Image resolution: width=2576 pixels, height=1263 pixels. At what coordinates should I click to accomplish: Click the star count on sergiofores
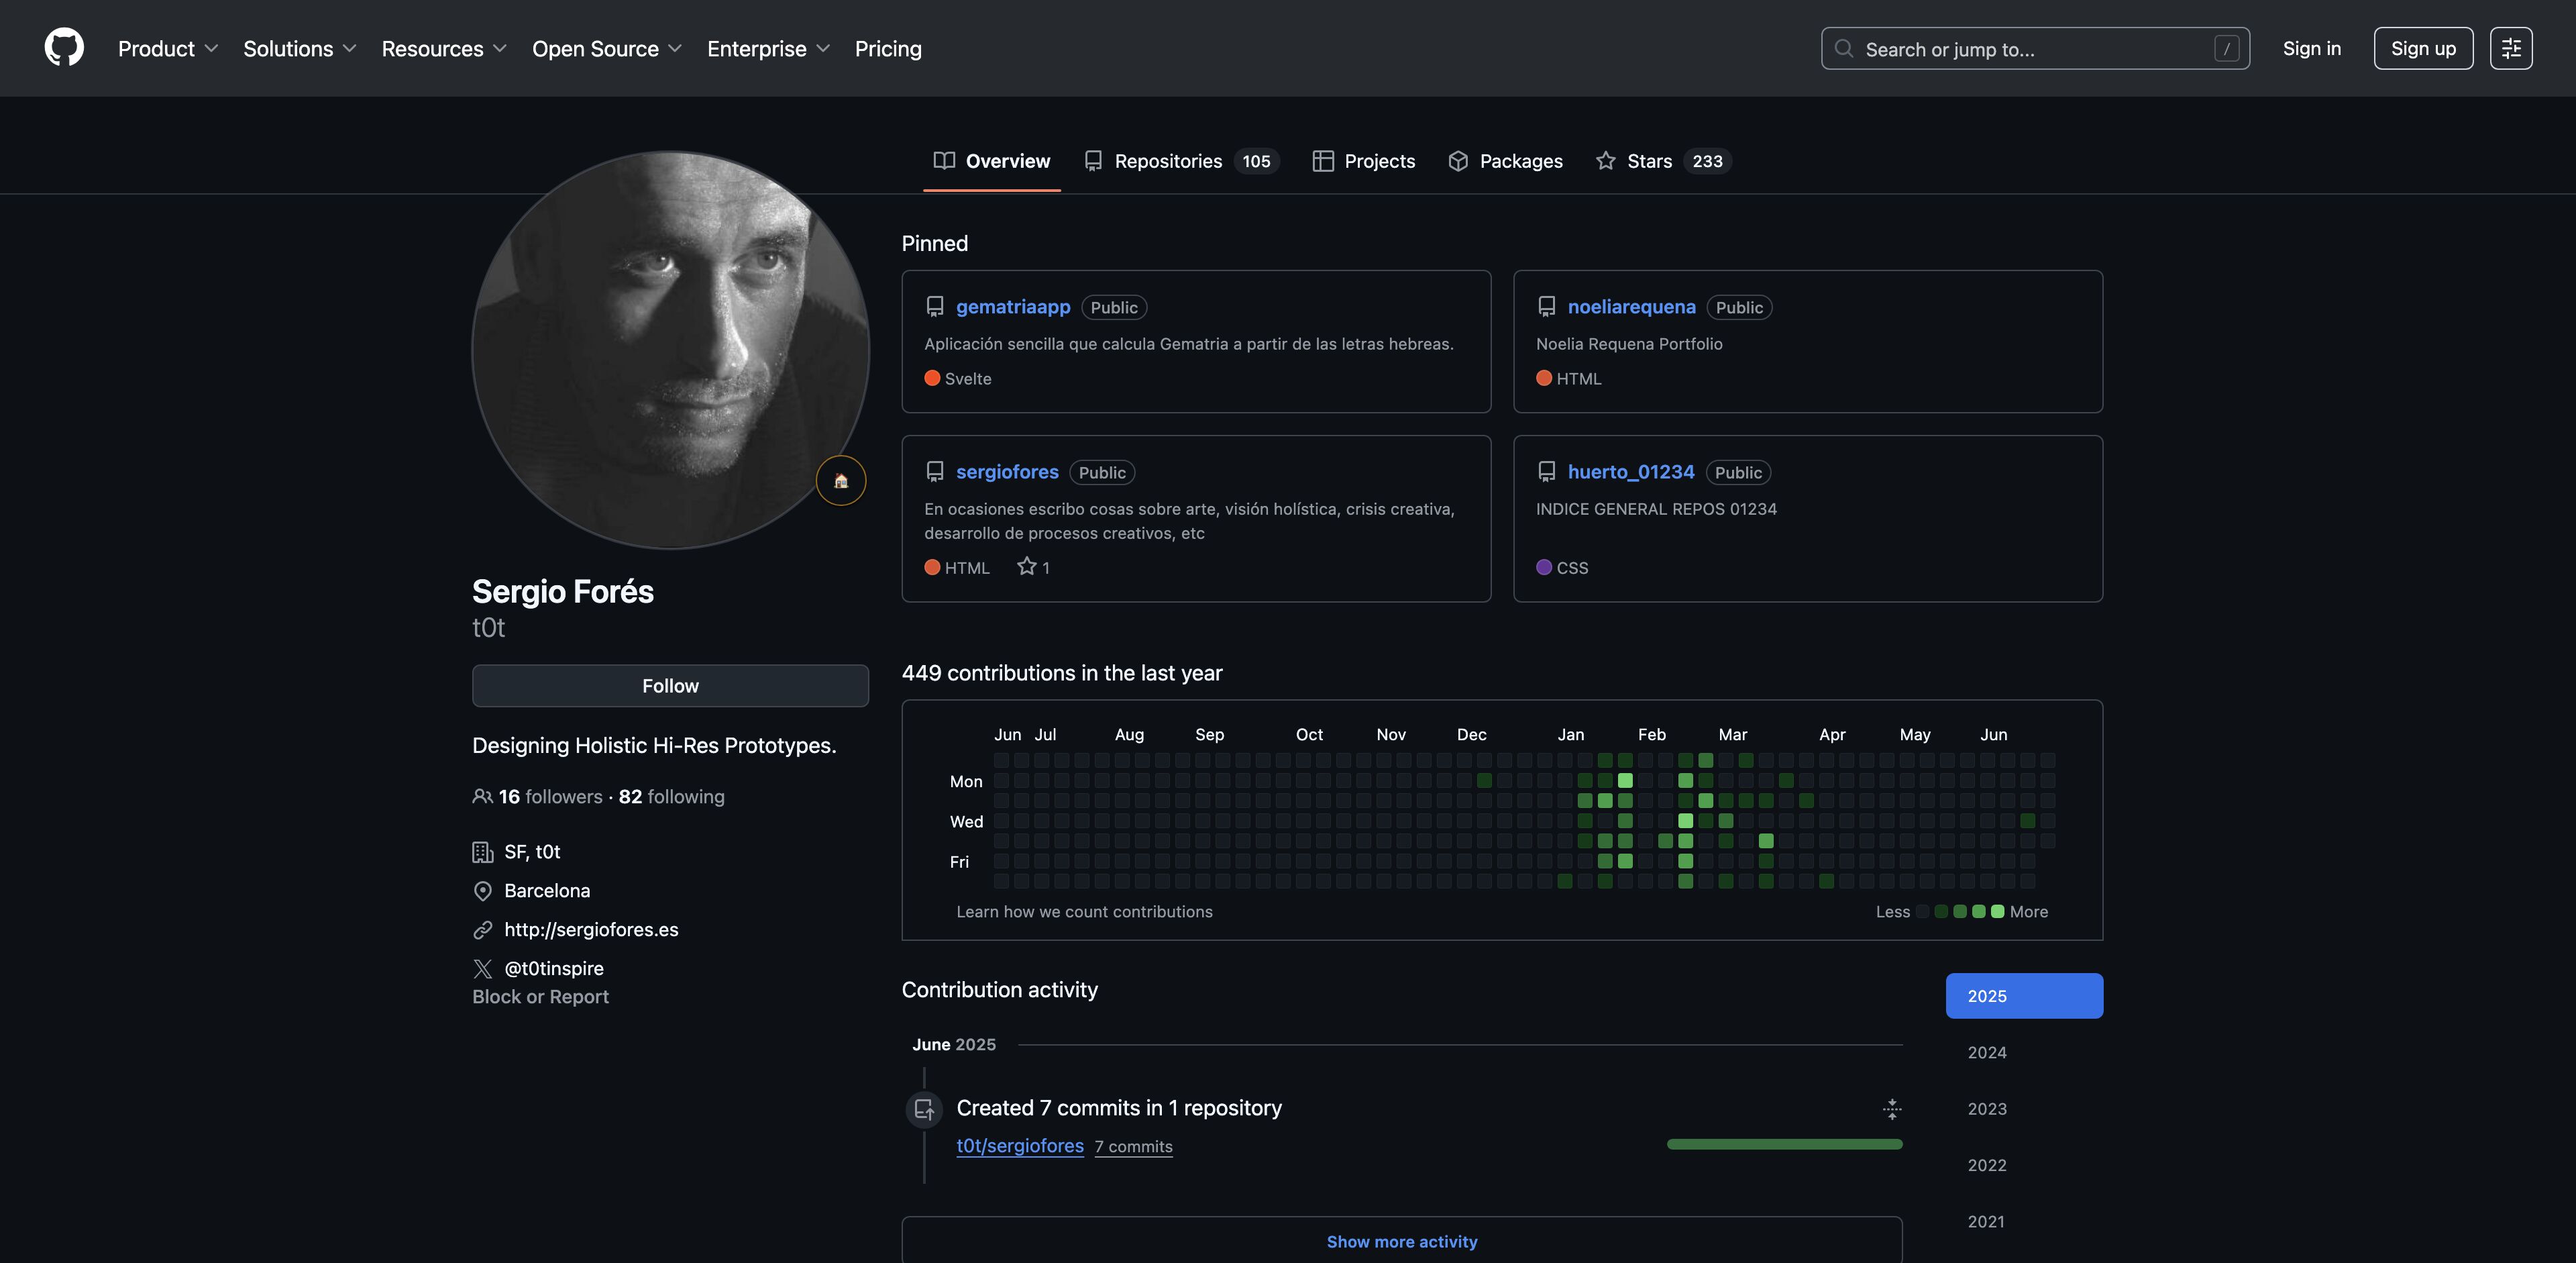click(1034, 567)
